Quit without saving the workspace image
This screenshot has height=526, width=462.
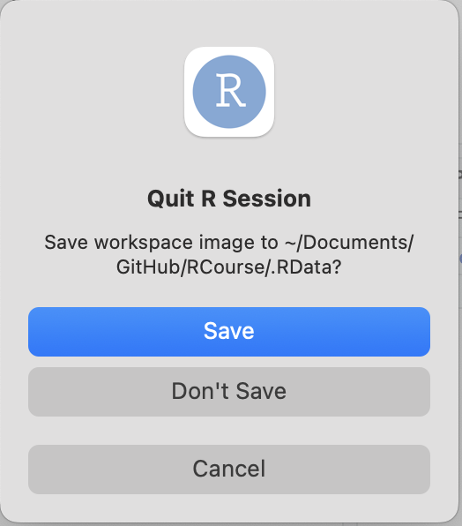point(229,392)
